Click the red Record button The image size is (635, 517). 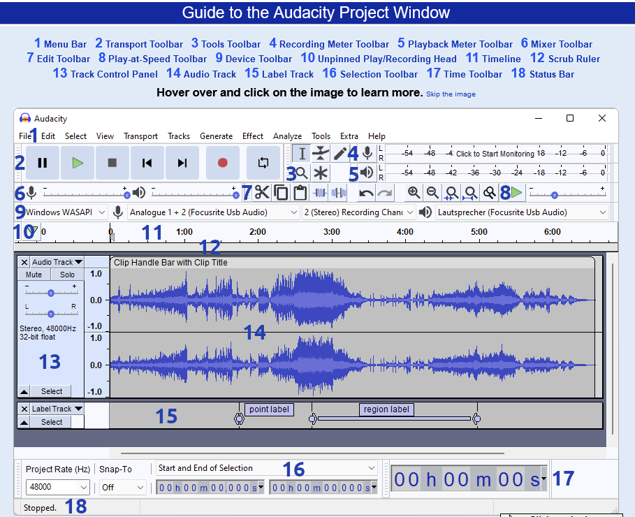coord(223,163)
